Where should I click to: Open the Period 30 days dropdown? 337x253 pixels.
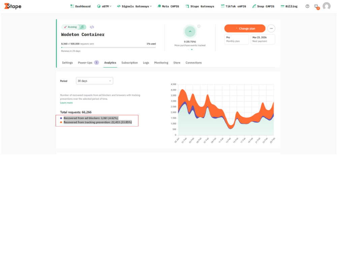point(95,81)
